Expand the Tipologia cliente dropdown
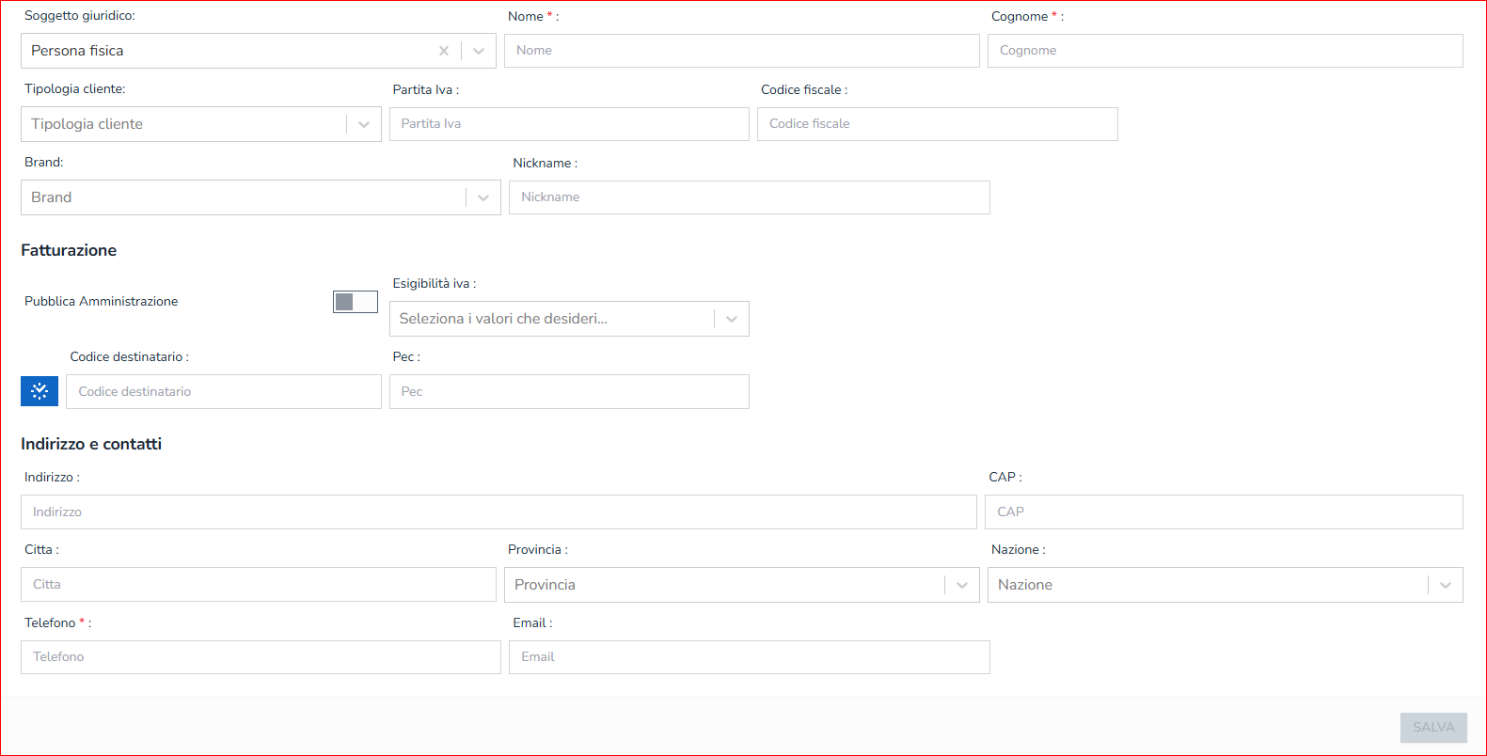The height and width of the screenshot is (756, 1487). point(364,124)
